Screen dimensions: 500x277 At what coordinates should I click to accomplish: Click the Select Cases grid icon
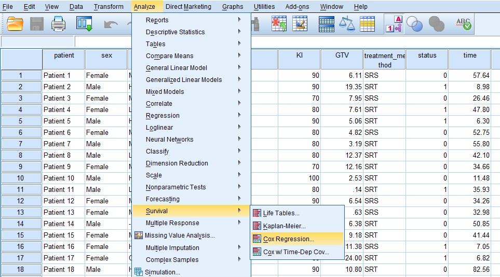click(x=368, y=24)
